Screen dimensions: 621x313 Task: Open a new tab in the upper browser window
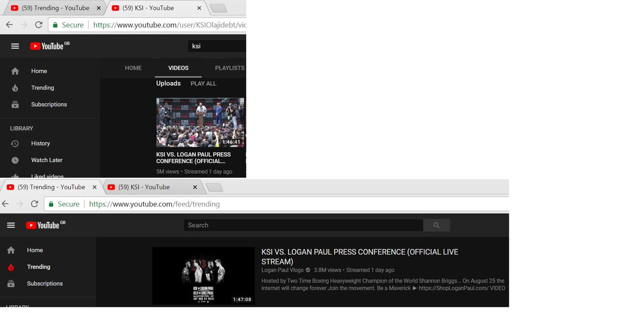point(218,8)
